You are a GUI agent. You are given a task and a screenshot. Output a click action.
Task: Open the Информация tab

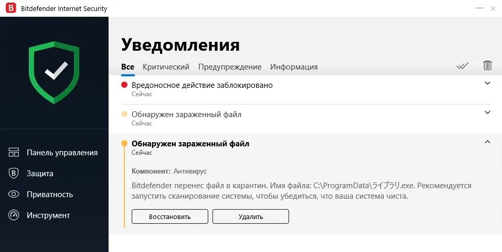[x=294, y=67]
